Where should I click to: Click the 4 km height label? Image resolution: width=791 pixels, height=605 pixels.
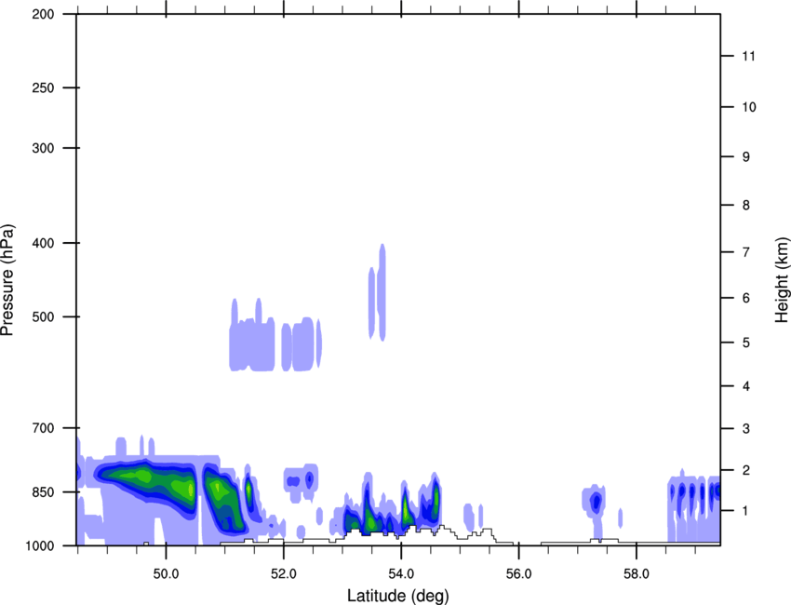(746, 386)
